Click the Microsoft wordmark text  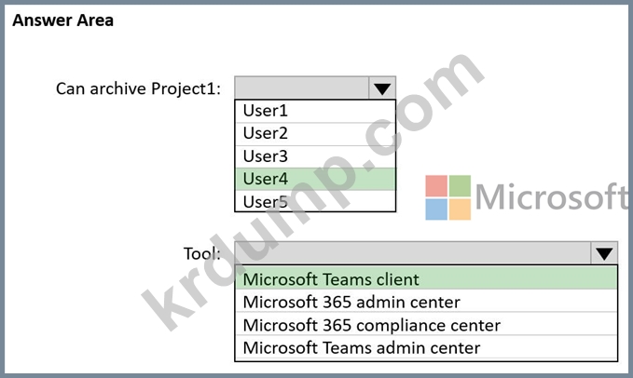click(551, 197)
